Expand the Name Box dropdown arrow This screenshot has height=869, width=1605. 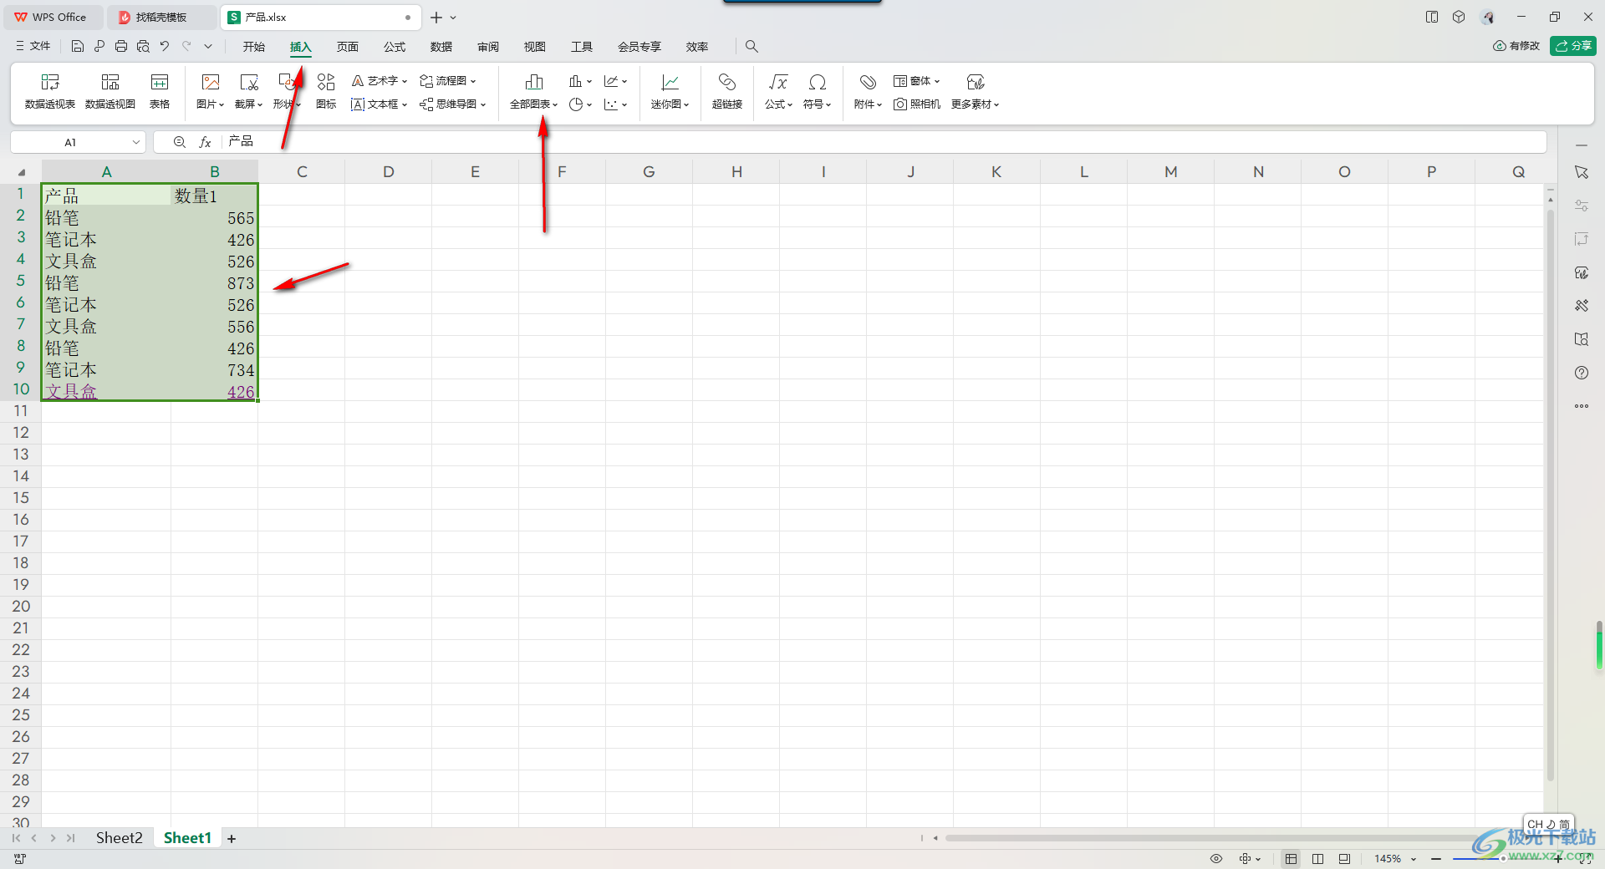[x=135, y=142]
